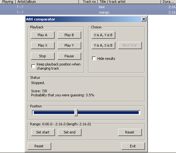Image resolution: width=176 pixels, height=153 pixels.
Task: Play the unknown X sample
Action: pyautogui.click(x=43, y=45)
